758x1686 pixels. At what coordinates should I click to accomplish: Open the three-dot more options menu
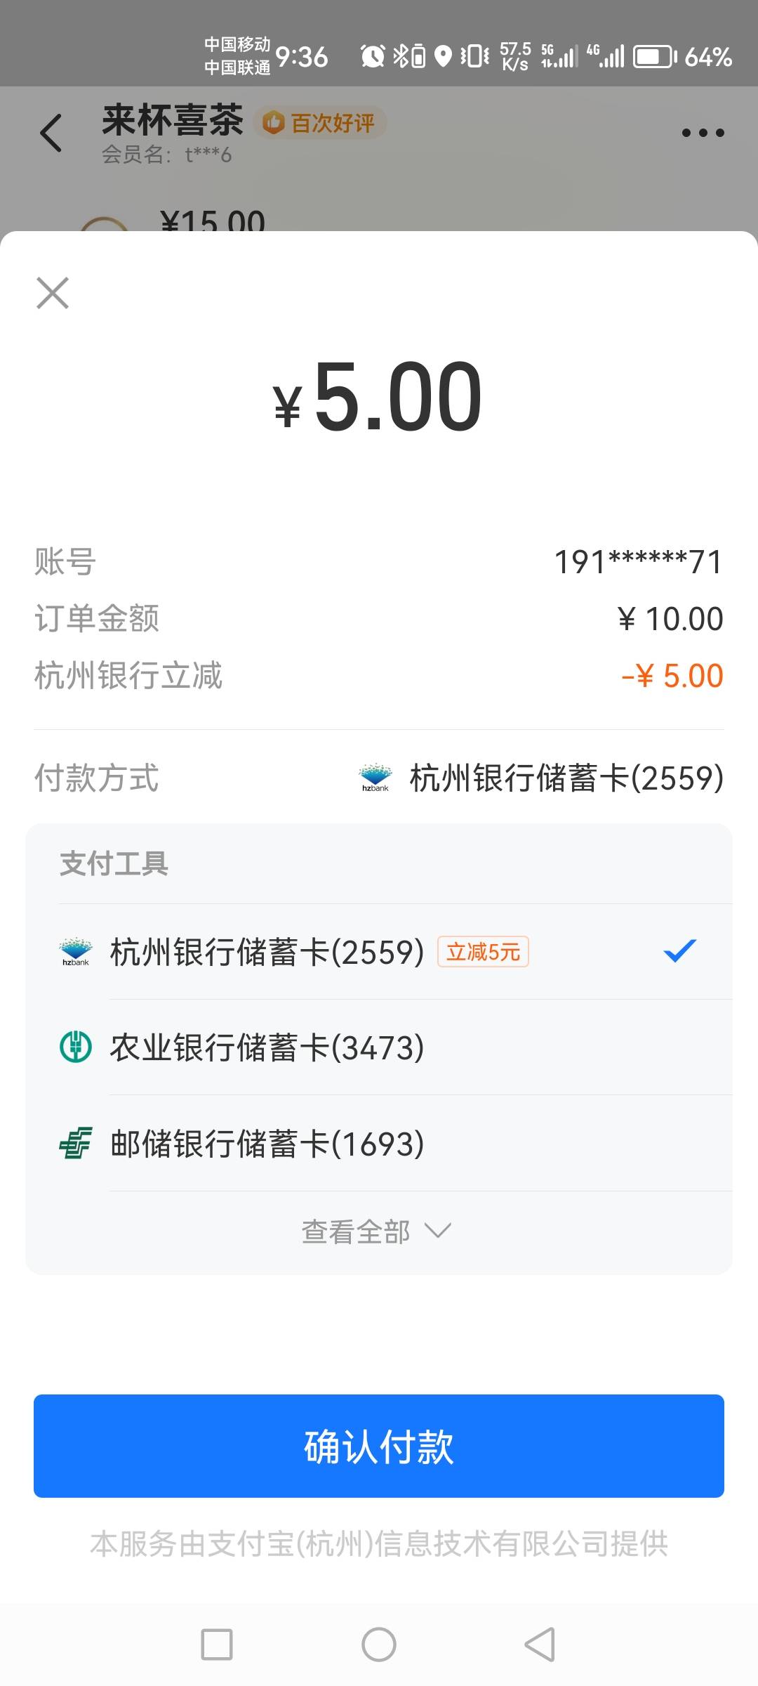pos(703,133)
